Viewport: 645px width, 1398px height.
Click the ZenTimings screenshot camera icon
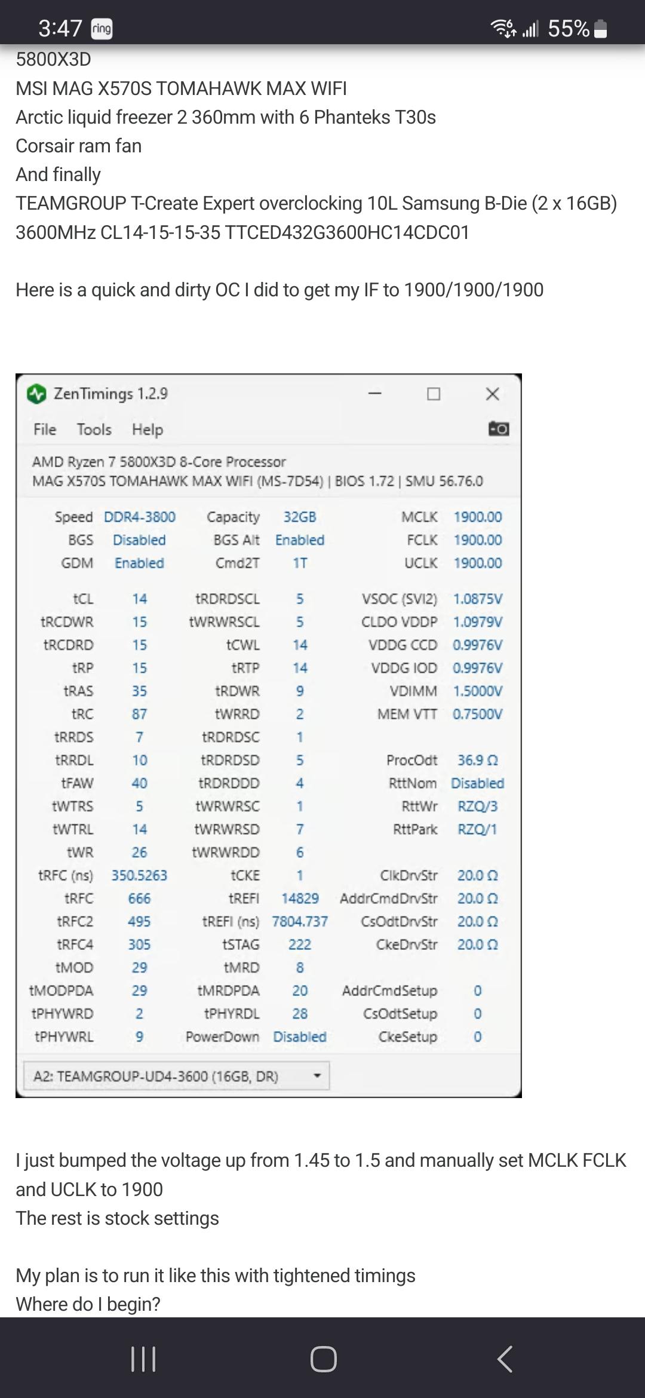pyautogui.click(x=499, y=428)
